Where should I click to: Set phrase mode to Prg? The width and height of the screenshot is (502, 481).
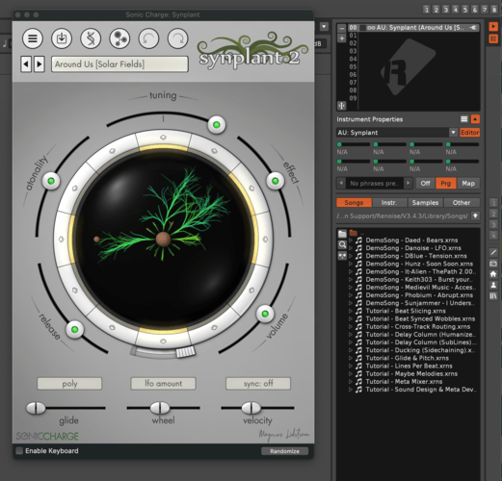(445, 184)
